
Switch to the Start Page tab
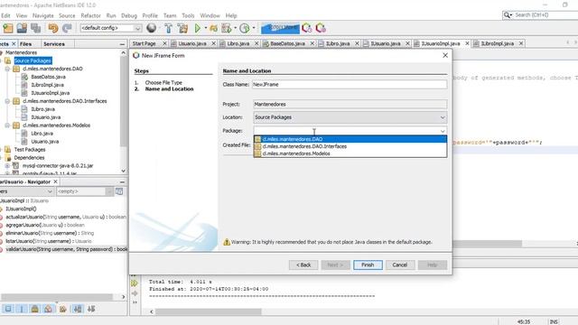(x=144, y=43)
